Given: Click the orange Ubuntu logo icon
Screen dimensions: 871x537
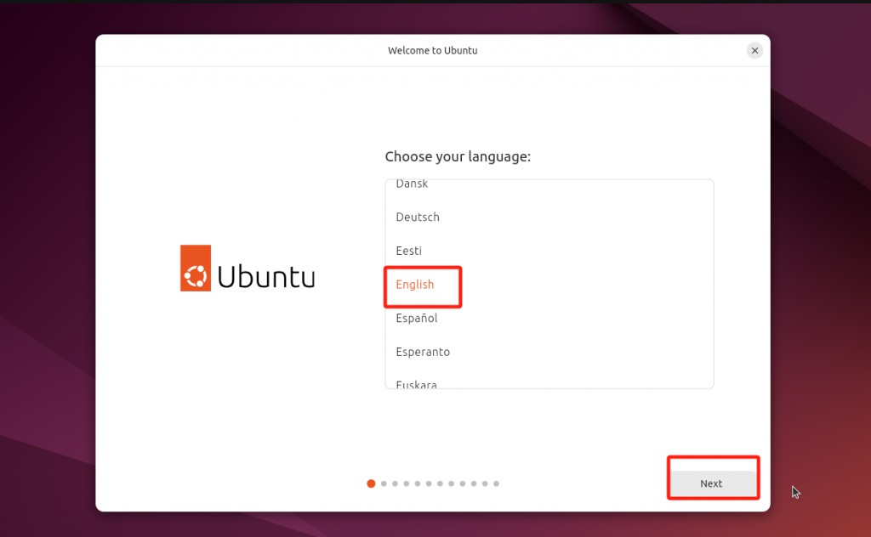Looking at the screenshot, I should [x=196, y=268].
